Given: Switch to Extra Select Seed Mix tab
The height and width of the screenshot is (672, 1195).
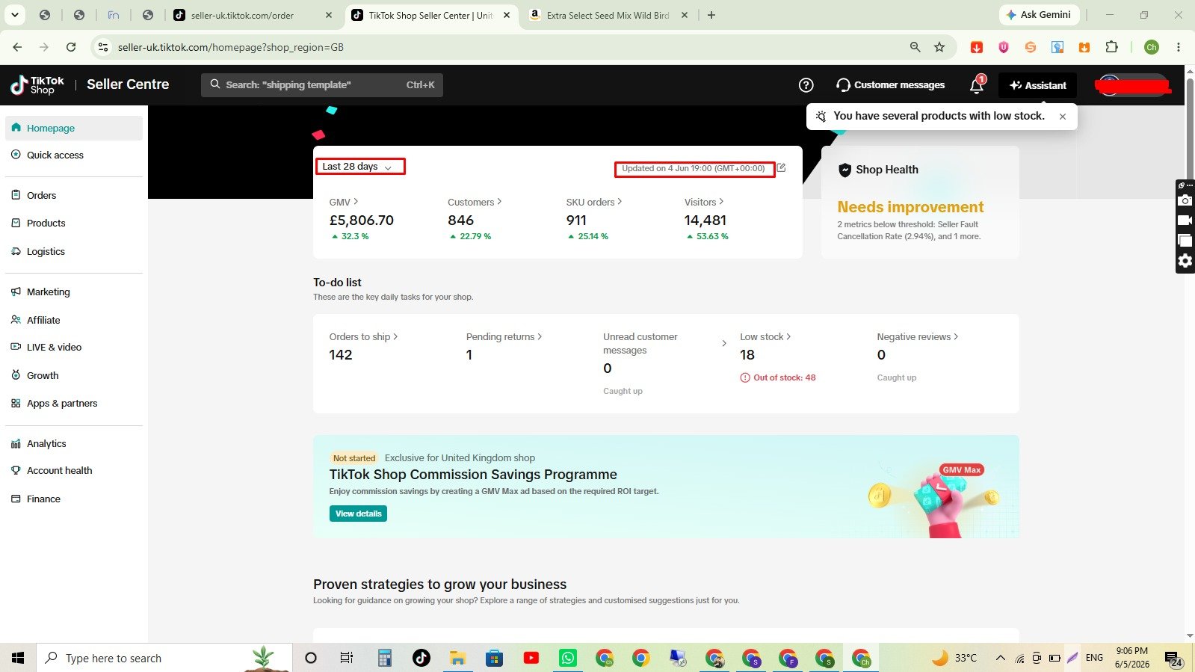Looking at the screenshot, I should (608, 15).
